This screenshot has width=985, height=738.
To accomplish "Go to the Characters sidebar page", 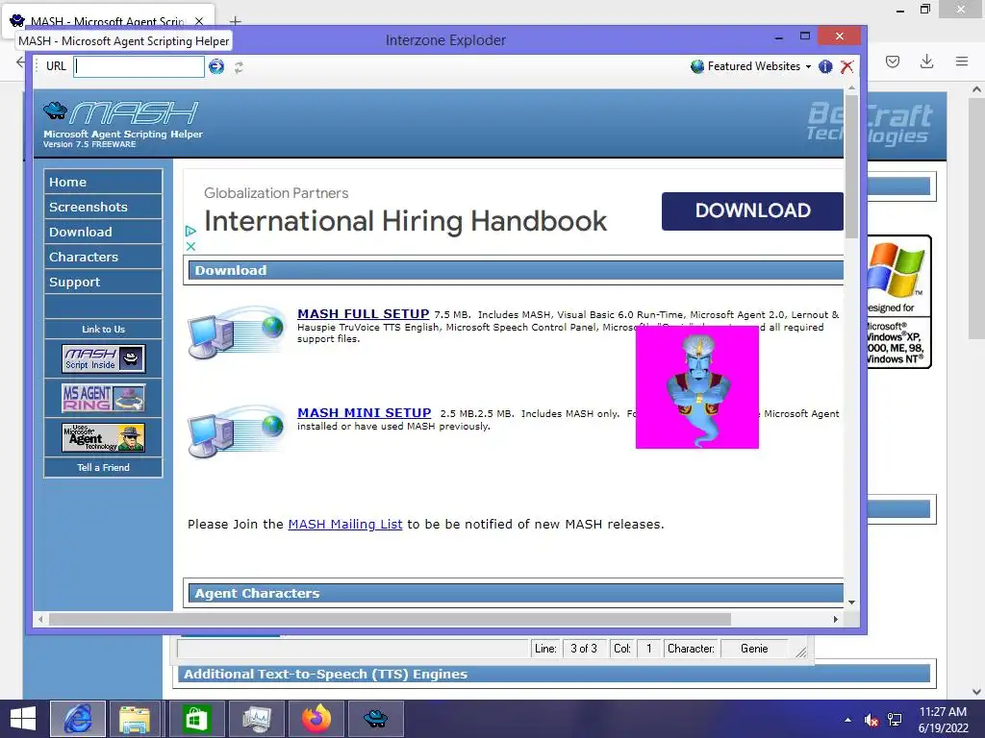I will pos(103,258).
